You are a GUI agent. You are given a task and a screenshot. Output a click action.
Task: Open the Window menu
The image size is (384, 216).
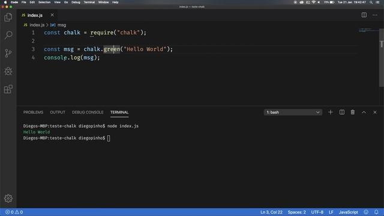point(104,2)
